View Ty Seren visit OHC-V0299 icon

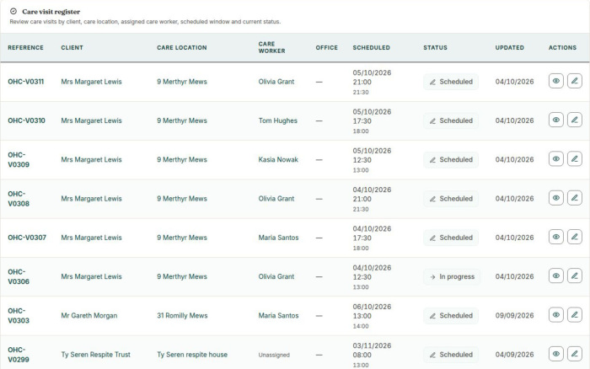tap(555, 354)
